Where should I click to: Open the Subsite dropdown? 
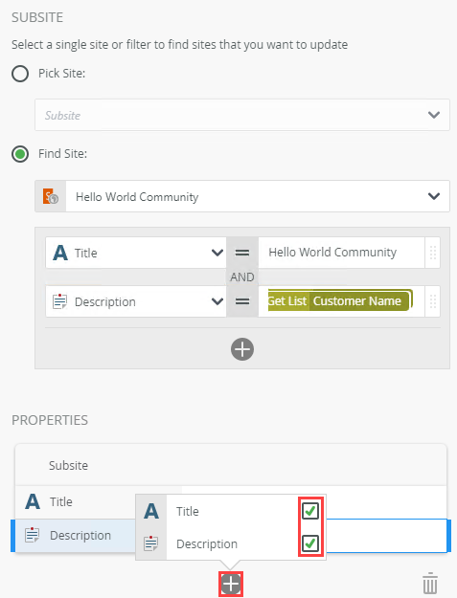[x=242, y=115]
